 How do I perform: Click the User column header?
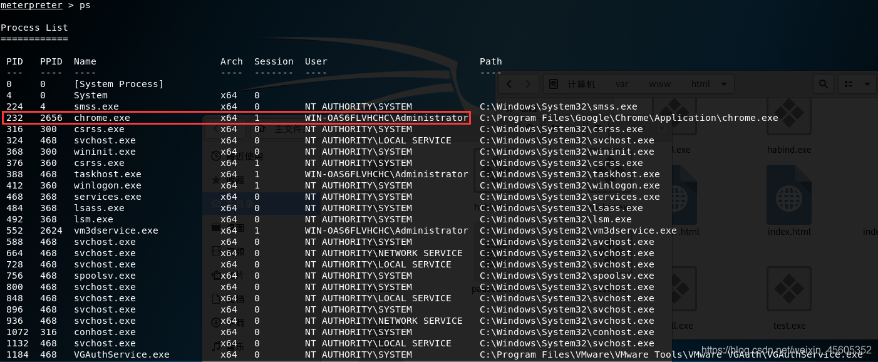[x=316, y=61]
